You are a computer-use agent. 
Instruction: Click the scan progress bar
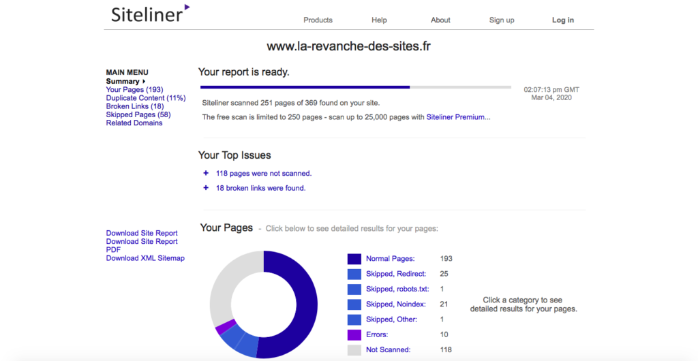(x=356, y=87)
